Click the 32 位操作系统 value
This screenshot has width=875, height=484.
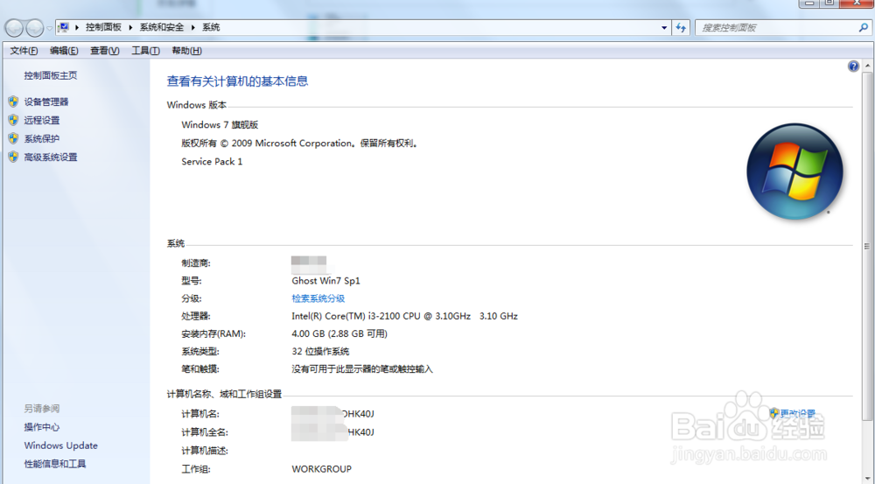(320, 351)
